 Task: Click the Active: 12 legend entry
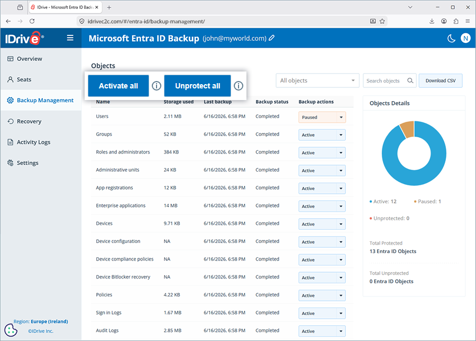pyautogui.click(x=383, y=202)
